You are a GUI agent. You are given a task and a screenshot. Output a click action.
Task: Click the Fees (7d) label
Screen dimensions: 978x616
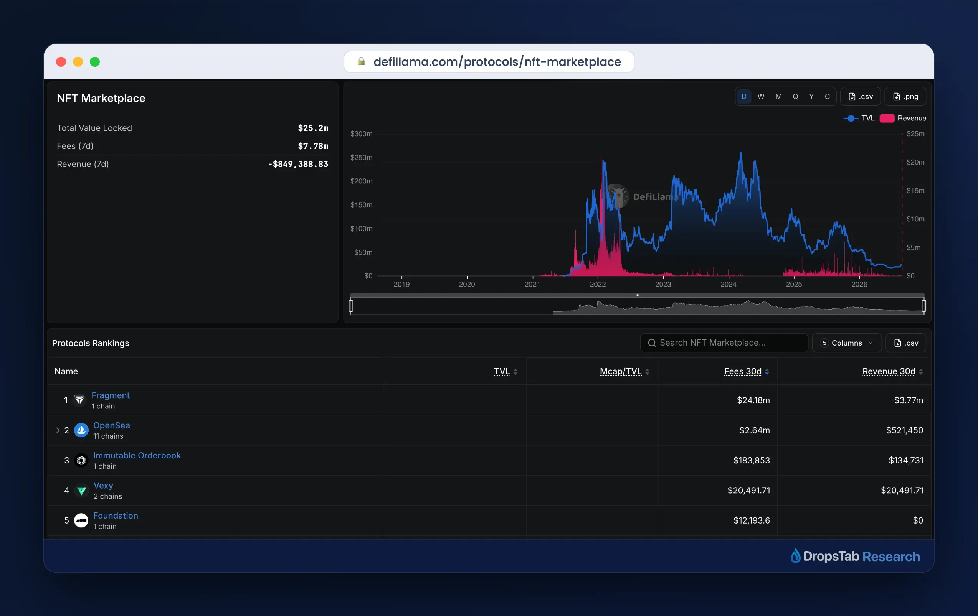(x=75, y=146)
